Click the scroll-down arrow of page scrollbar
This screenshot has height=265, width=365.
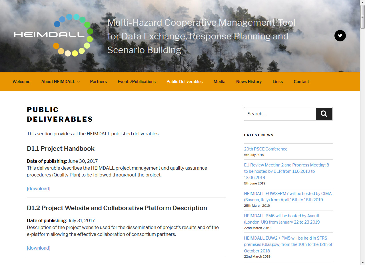(x=362, y=262)
